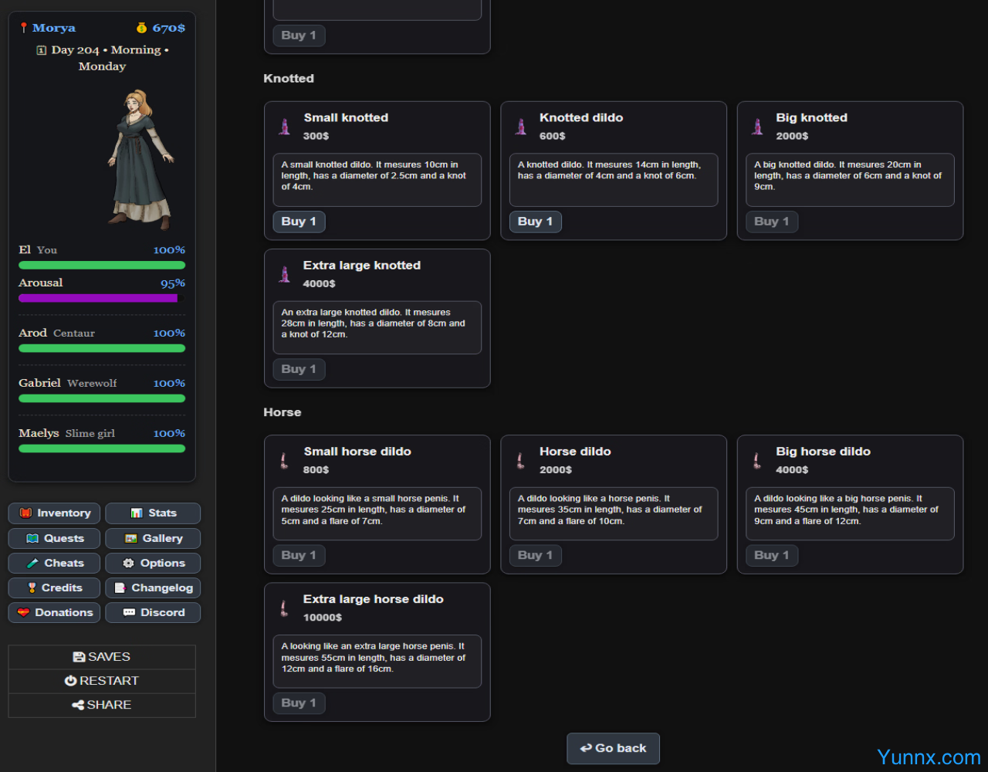Click Buy 1 on the 800$ Horse item
988x772 pixels.
click(x=299, y=555)
